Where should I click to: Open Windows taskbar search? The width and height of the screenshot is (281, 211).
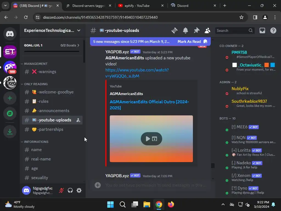point(123,204)
